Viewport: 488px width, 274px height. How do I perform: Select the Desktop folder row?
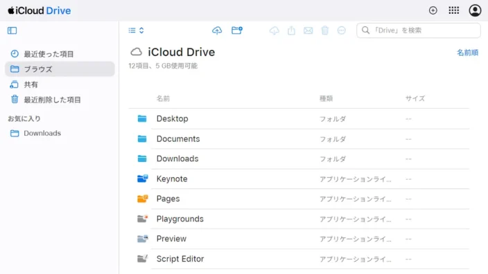coord(299,119)
